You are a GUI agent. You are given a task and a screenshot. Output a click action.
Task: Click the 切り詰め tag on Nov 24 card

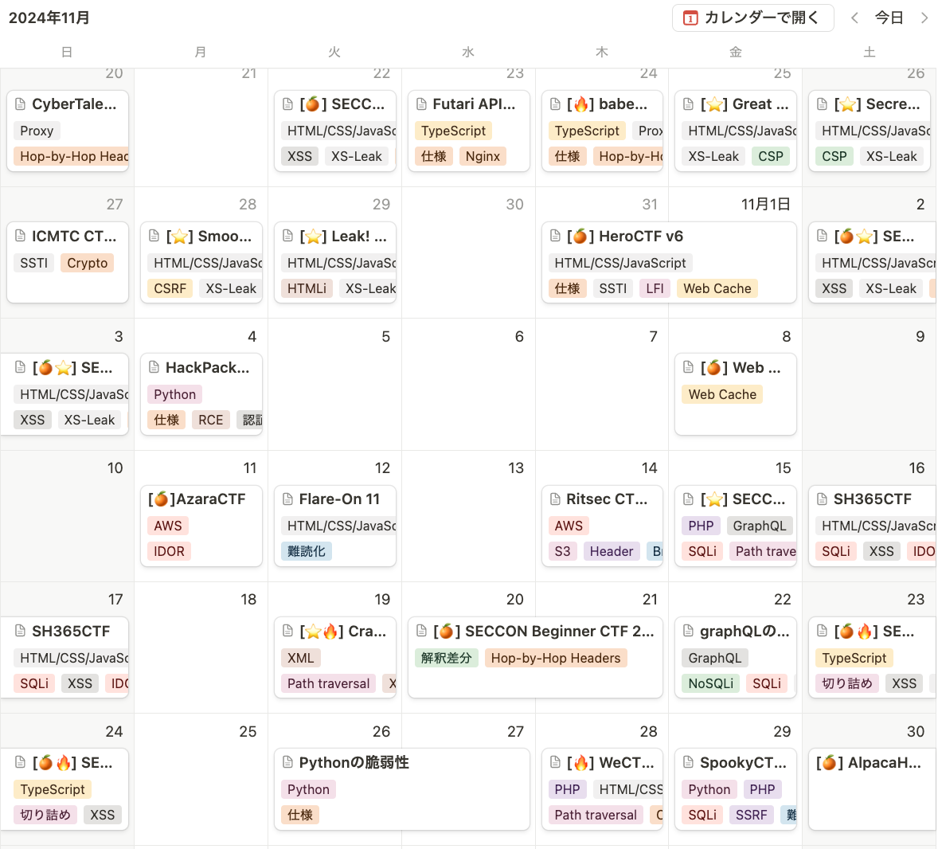(45, 816)
